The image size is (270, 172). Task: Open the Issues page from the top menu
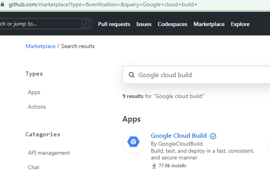(144, 24)
